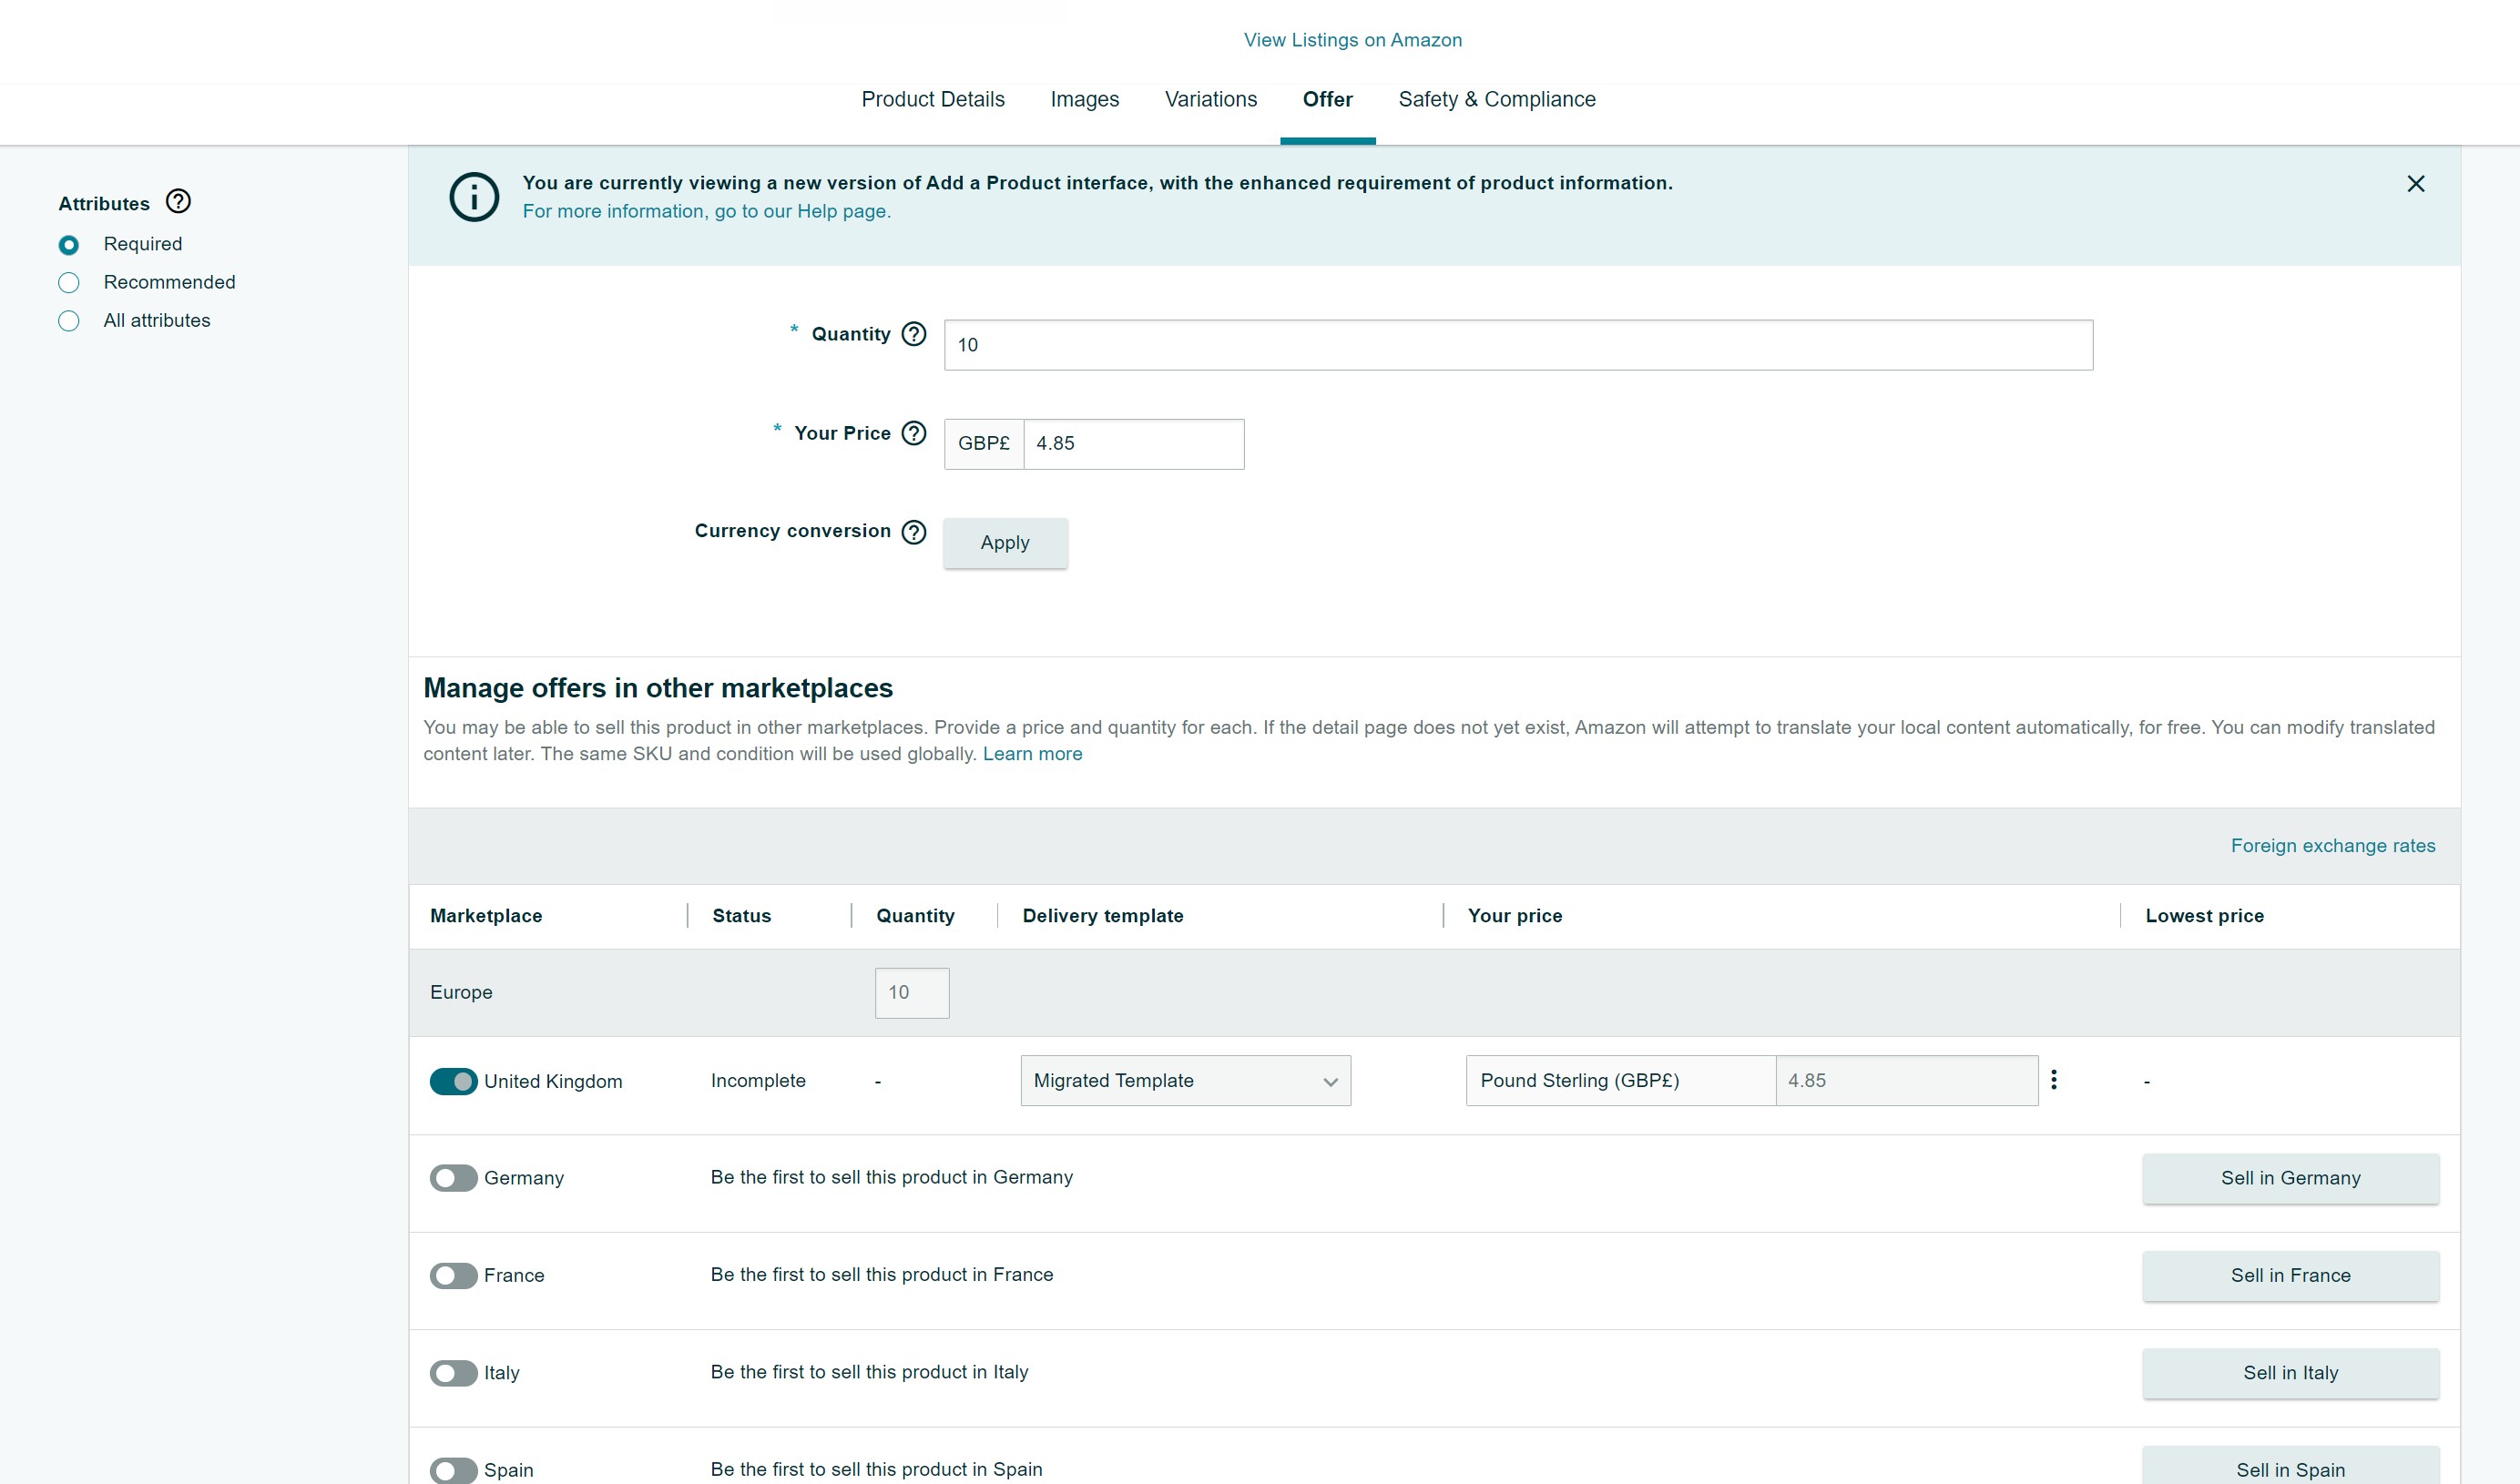Click the info icon in the banner
The width and height of the screenshot is (2520, 1484).
pyautogui.click(x=474, y=197)
